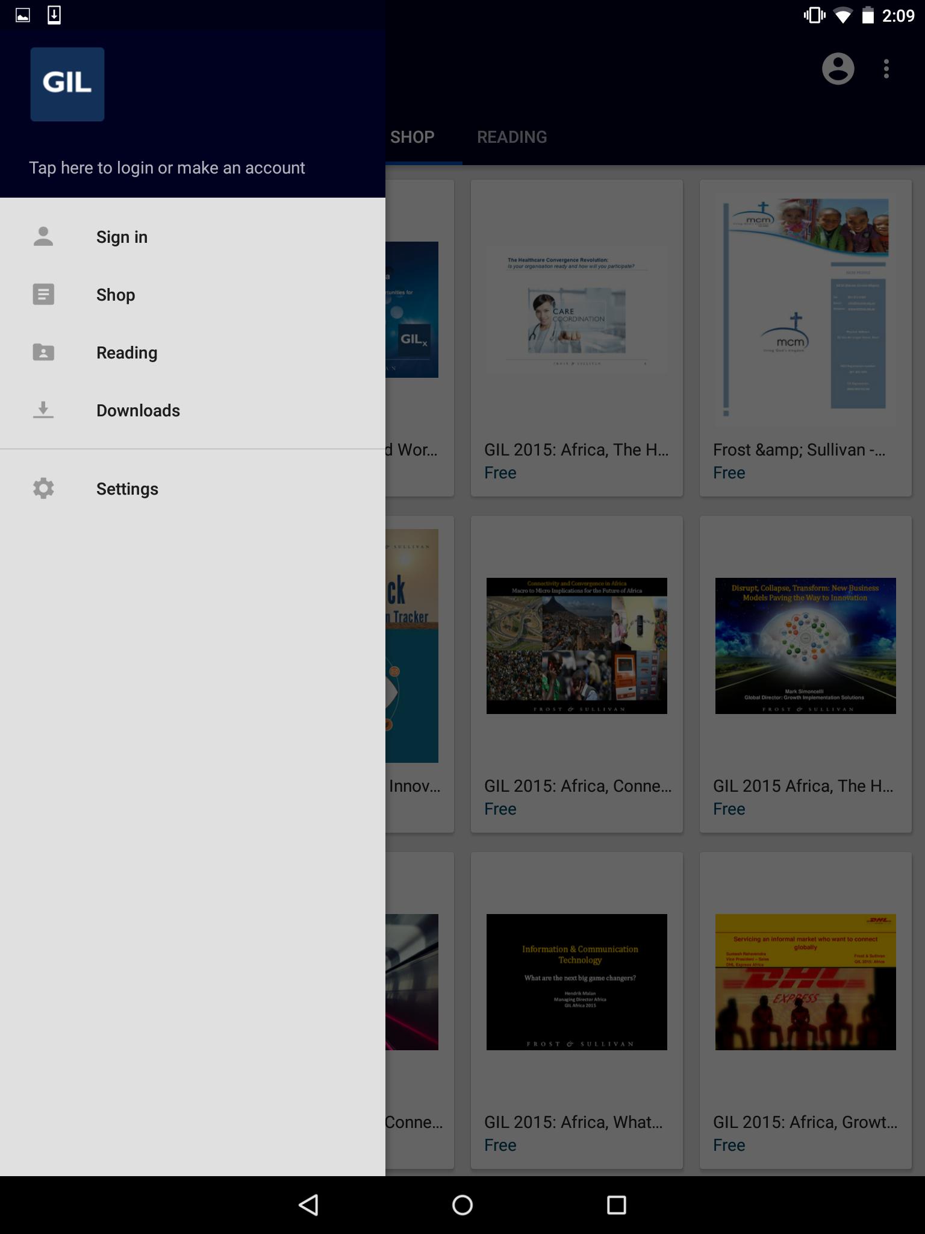Tap Free under GIL 2015: Africa, What...
This screenshot has height=1234, width=925.
500,1145
